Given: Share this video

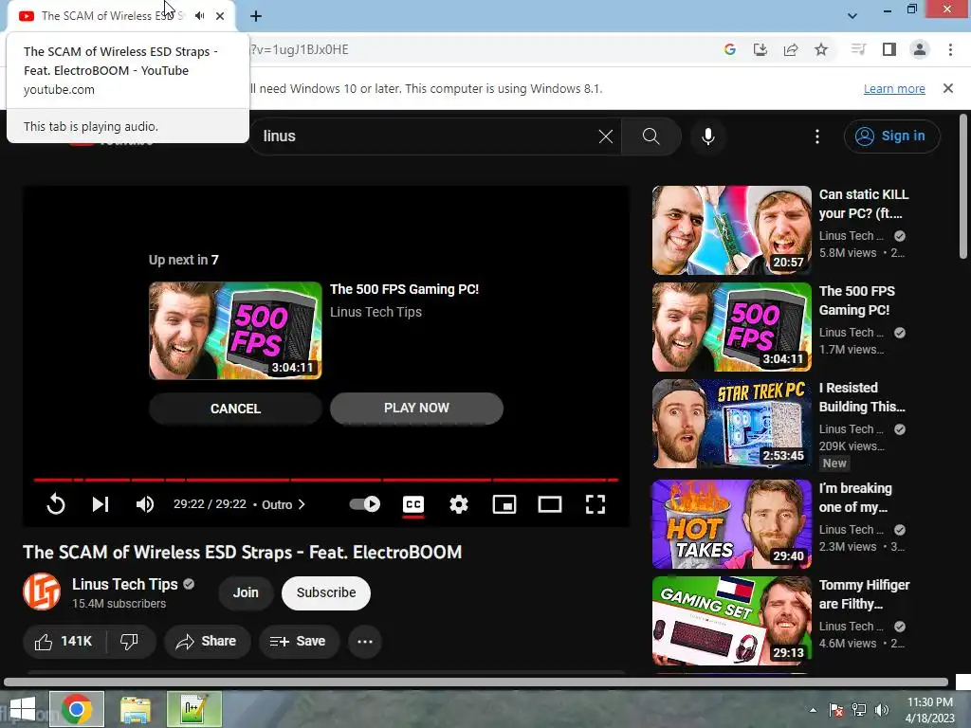Looking at the screenshot, I should click(x=207, y=642).
